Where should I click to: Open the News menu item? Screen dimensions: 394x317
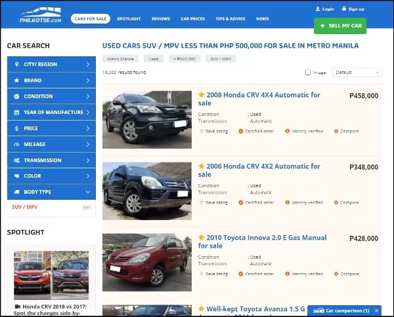pyautogui.click(x=262, y=19)
